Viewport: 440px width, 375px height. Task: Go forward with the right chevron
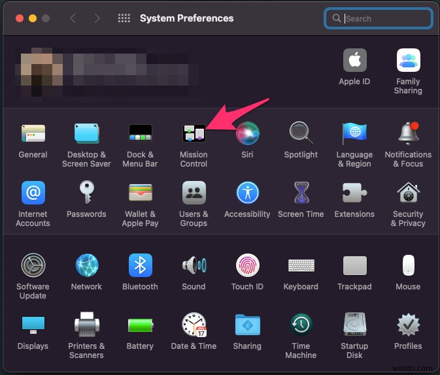click(97, 18)
